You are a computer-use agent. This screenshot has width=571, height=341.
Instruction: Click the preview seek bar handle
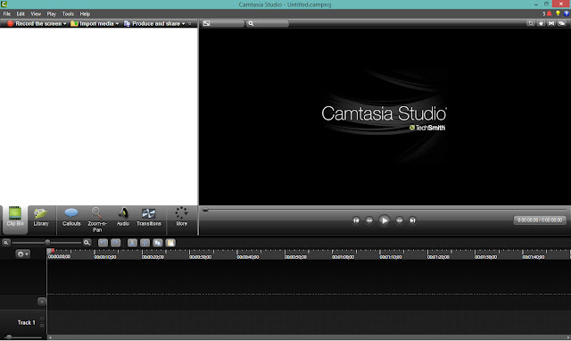(x=205, y=210)
